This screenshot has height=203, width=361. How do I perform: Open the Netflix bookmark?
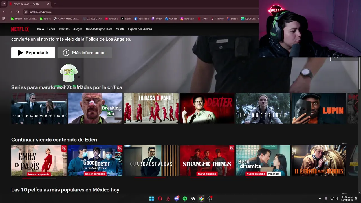[x=202, y=19]
